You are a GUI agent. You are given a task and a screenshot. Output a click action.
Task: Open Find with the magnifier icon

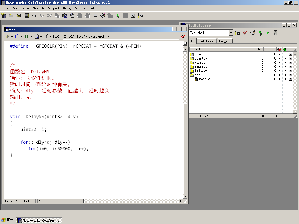coord(72,16)
